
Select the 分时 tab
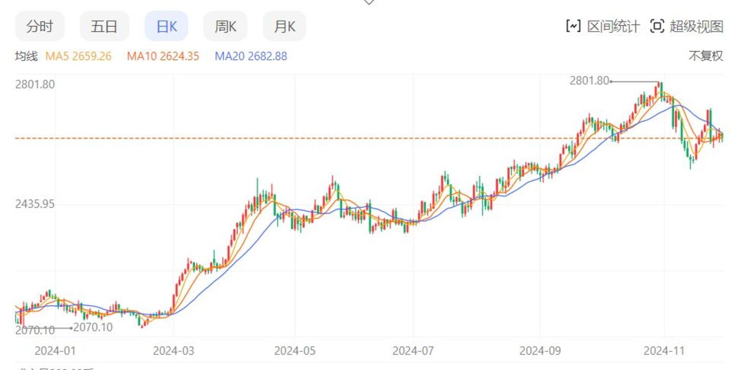pos(40,26)
